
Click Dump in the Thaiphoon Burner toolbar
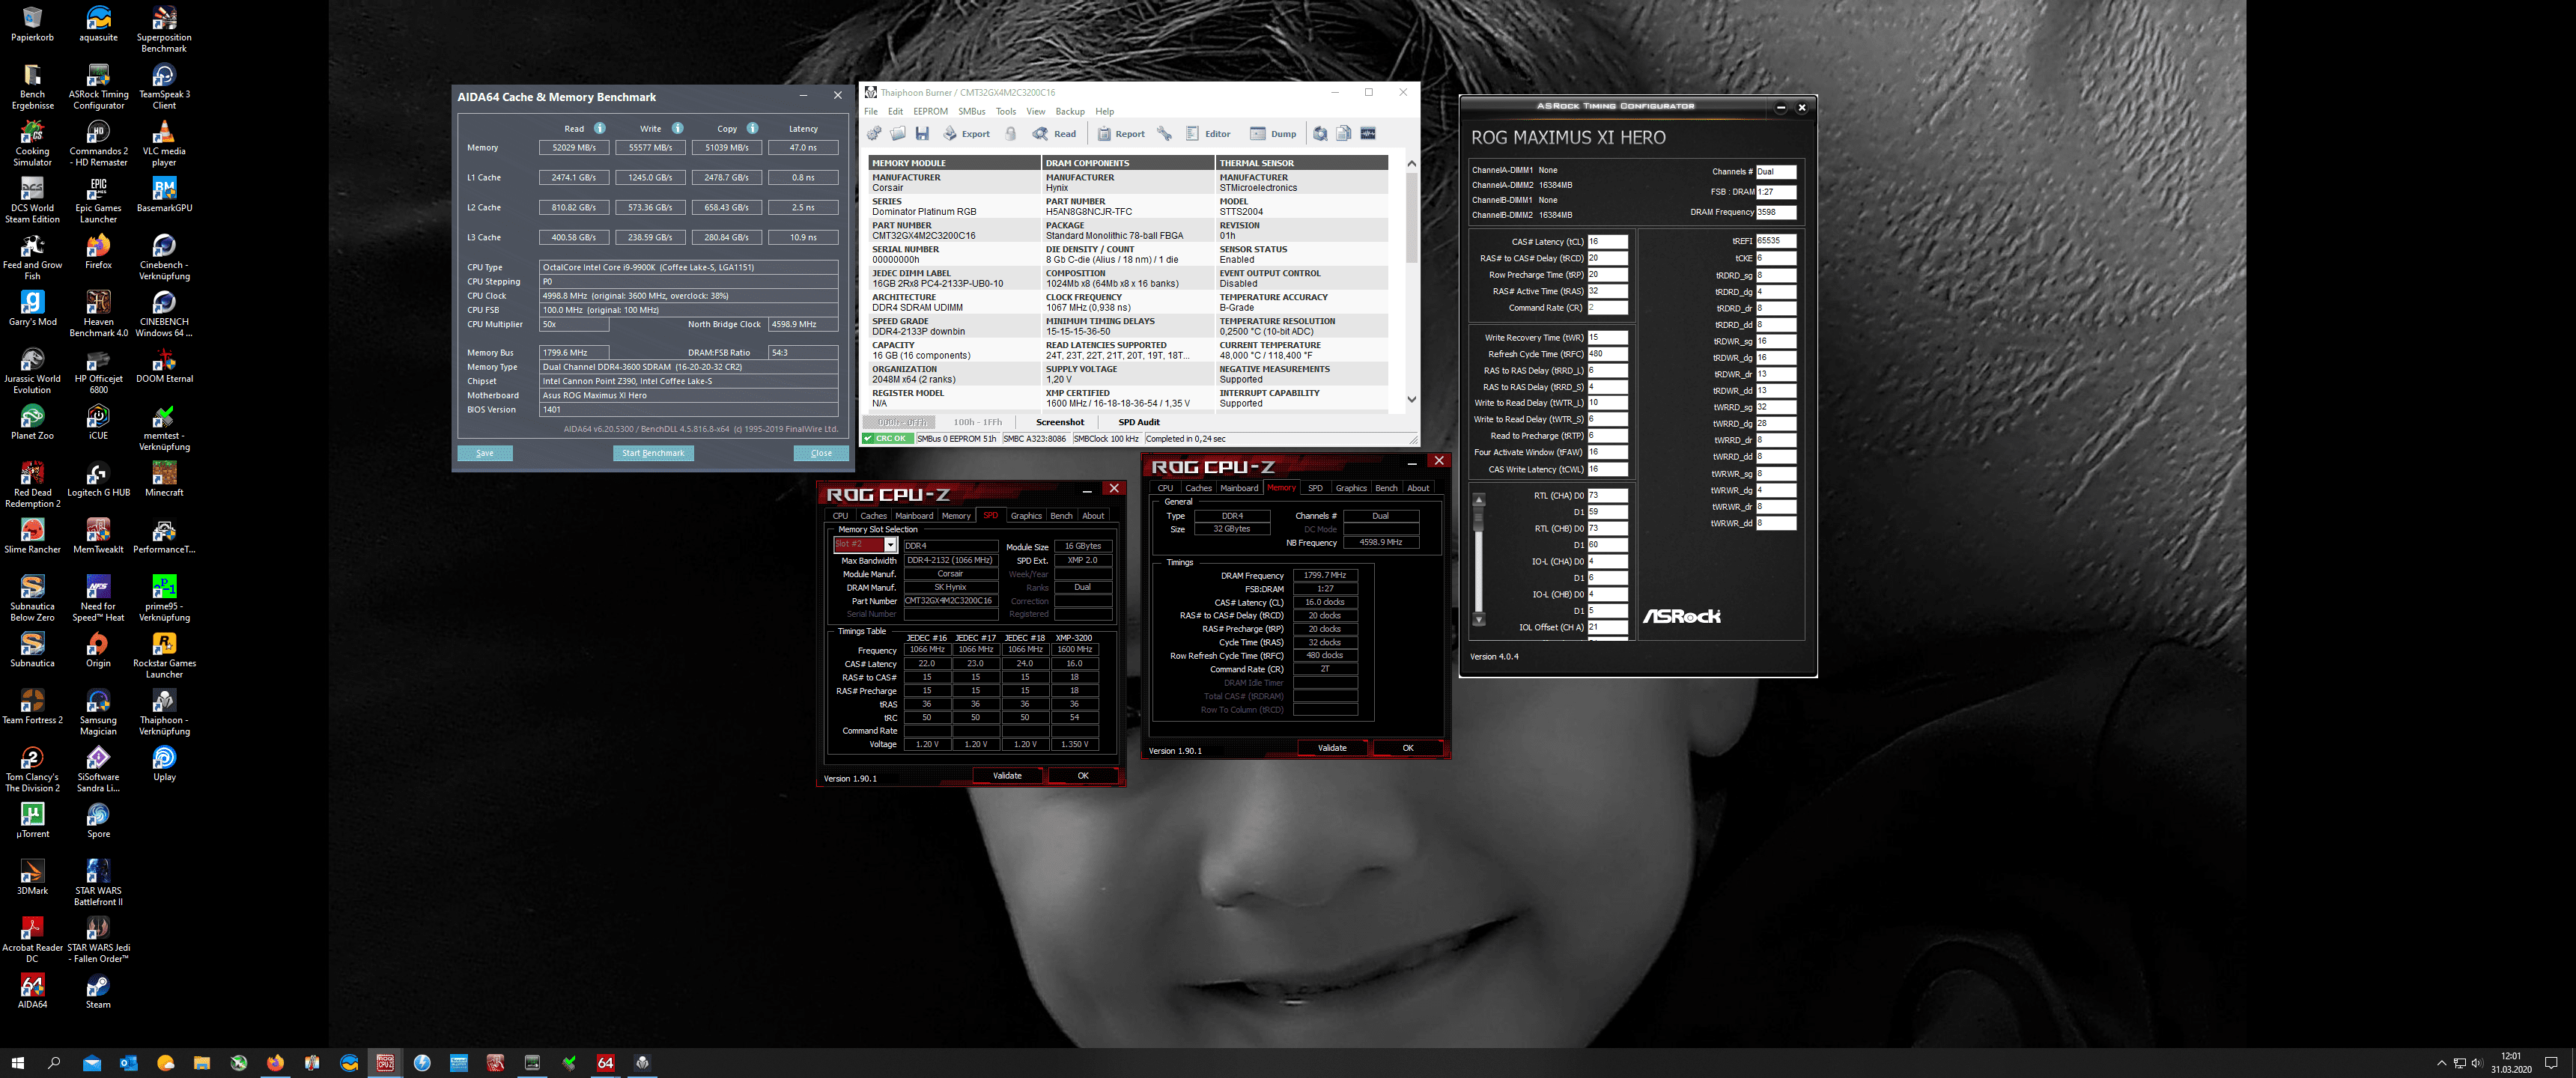(1273, 133)
